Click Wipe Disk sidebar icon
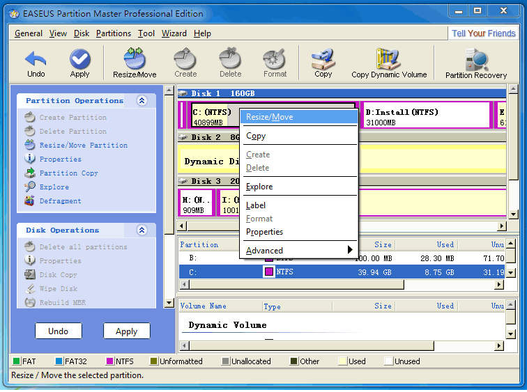 coord(30,288)
